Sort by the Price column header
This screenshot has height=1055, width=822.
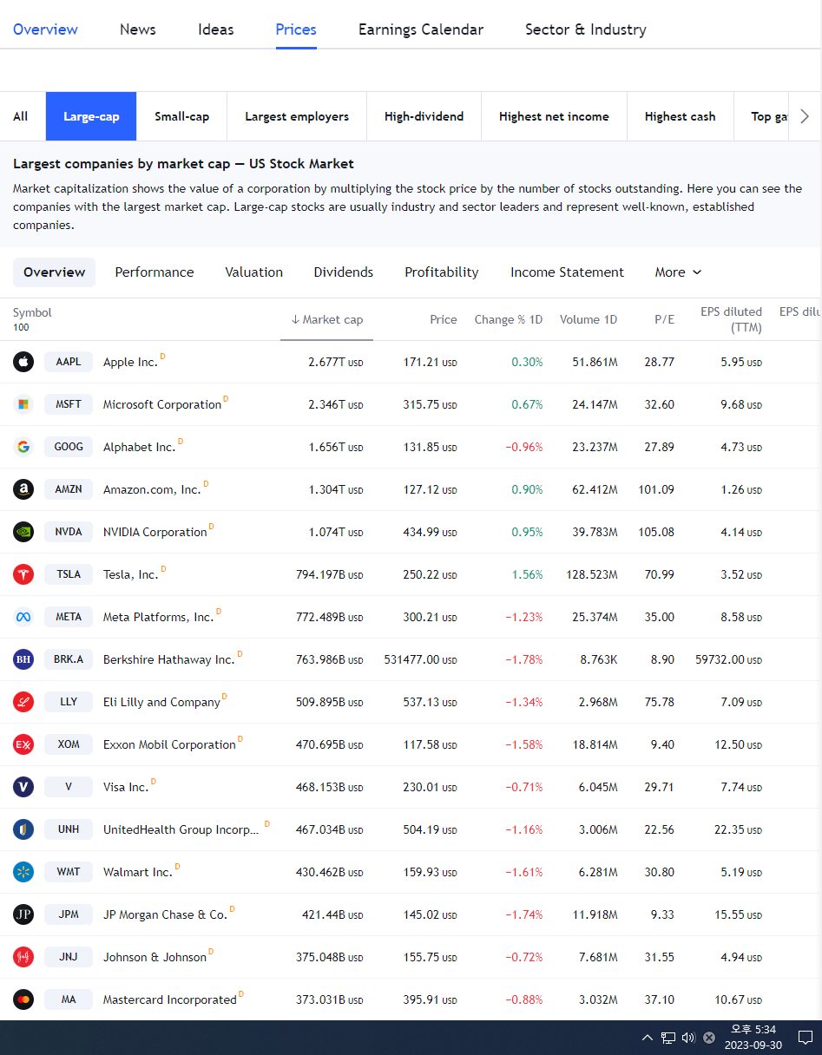pos(444,319)
